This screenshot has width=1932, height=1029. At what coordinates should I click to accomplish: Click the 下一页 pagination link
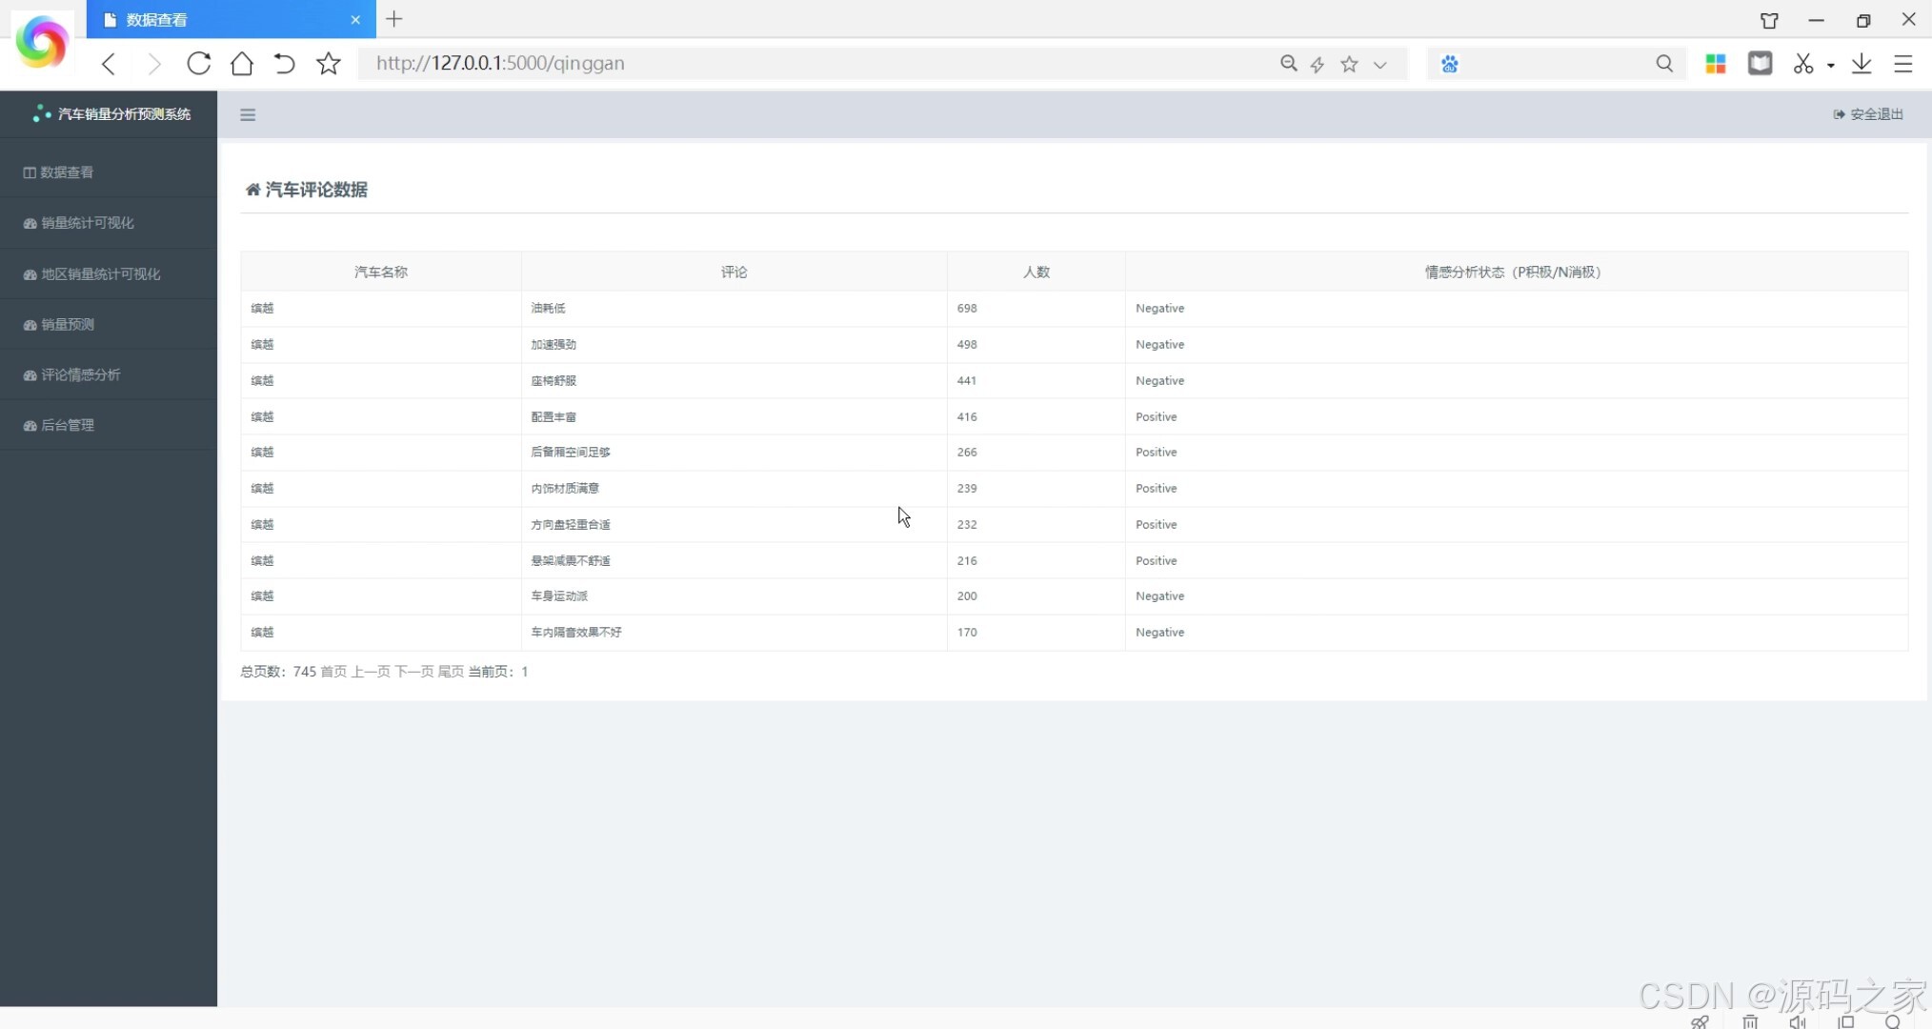(413, 672)
